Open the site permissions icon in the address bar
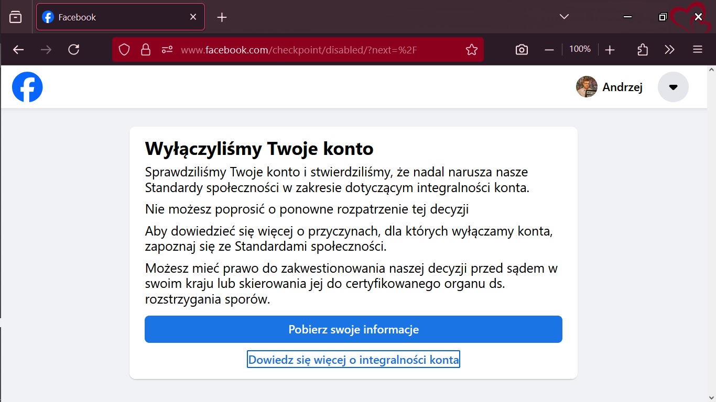Viewport: 716px width, 402px height. [167, 50]
